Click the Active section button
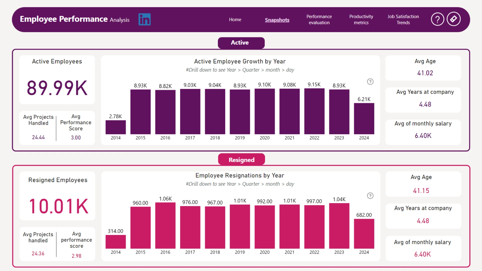This screenshot has height=271, width=482. coord(241,43)
